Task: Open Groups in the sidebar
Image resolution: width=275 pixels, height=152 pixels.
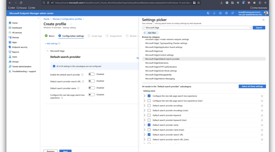Action: [15, 62]
